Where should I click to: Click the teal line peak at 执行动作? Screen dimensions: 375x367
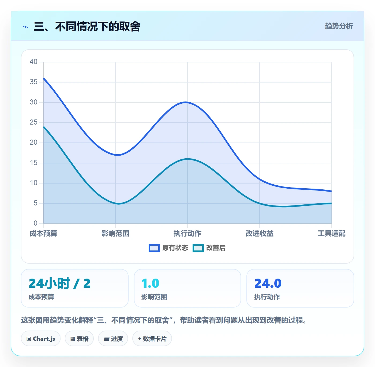(x=187, y=159)
